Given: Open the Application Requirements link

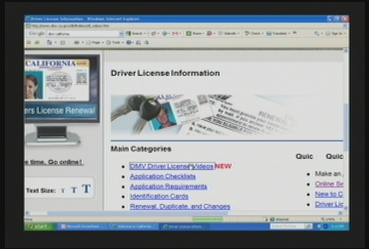Looking at the screenshot, I should (x=169, y=186).
